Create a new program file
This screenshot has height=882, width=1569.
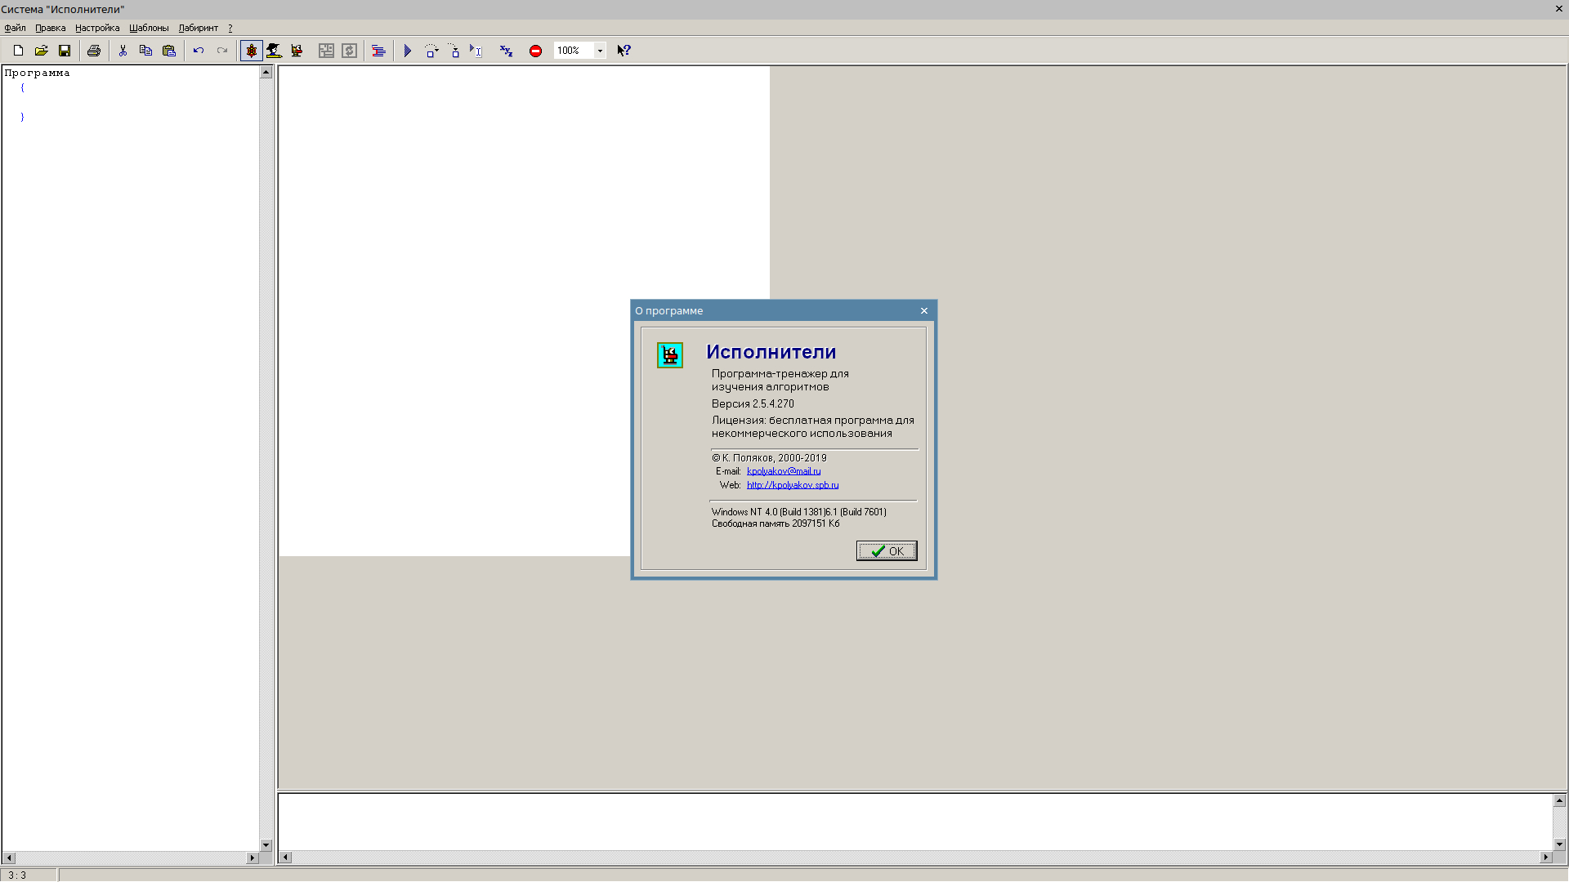[x=18, y=51]
